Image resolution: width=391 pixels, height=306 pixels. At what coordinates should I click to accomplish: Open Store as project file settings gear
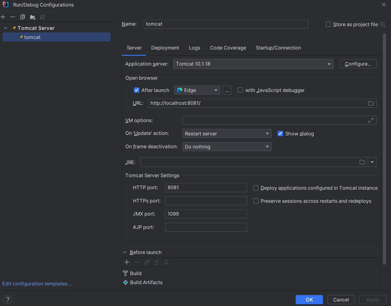(382, 24)
